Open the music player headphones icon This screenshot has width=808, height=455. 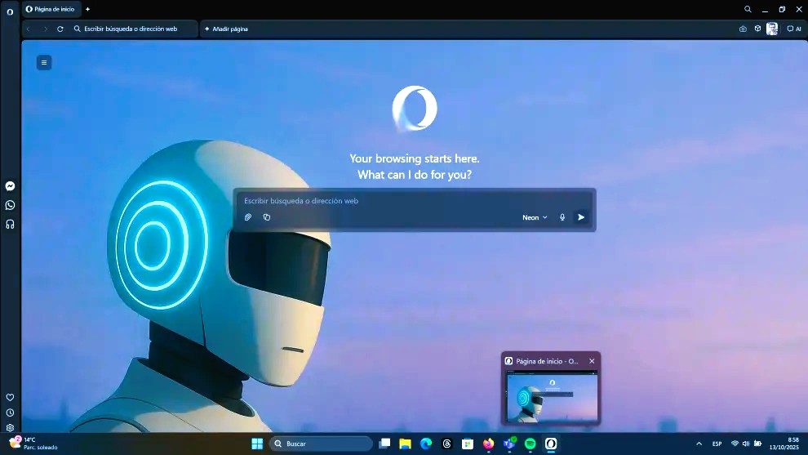click(10, 224)
